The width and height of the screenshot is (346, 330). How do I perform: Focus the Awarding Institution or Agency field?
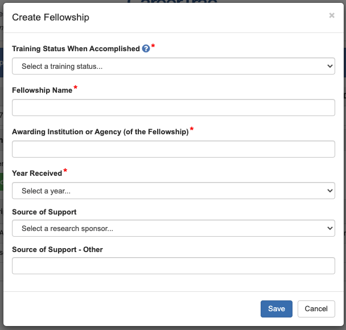(x=174, y=149)
